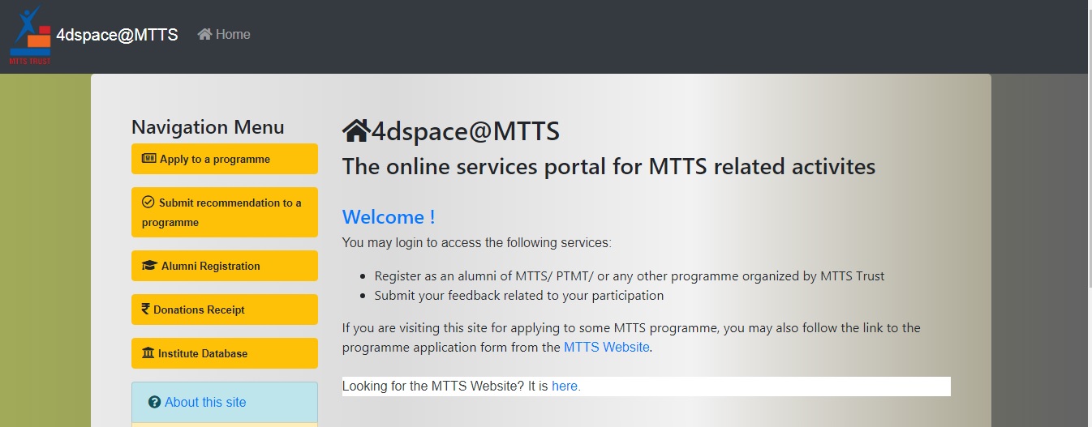
Task: Click the "here." link
Action: click(x=566, y=386)
